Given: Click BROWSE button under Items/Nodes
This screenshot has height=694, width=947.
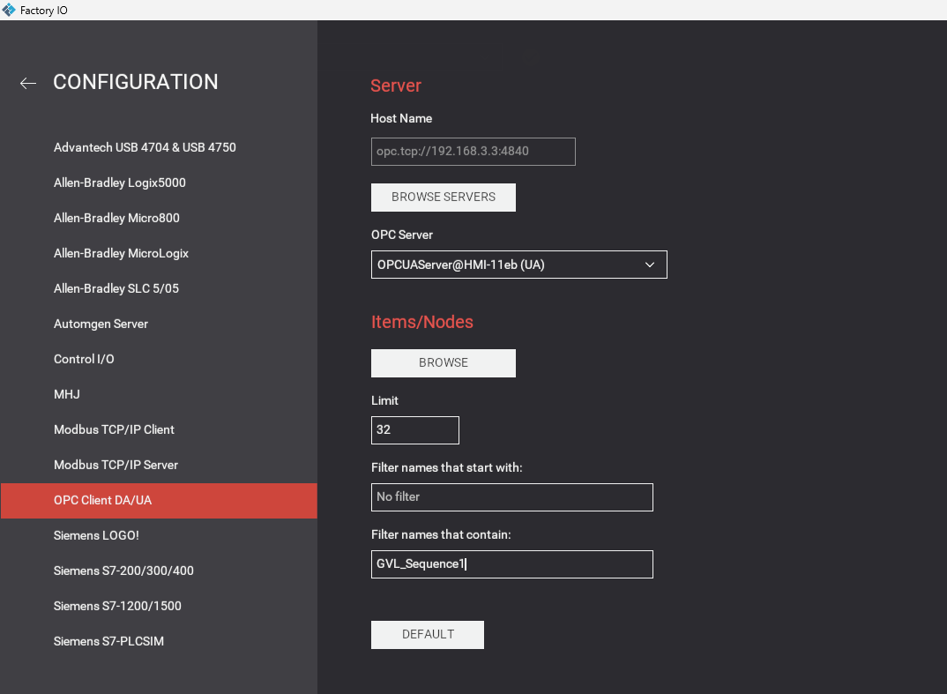Looking at the screenshot, I should [x=444, y=363].
